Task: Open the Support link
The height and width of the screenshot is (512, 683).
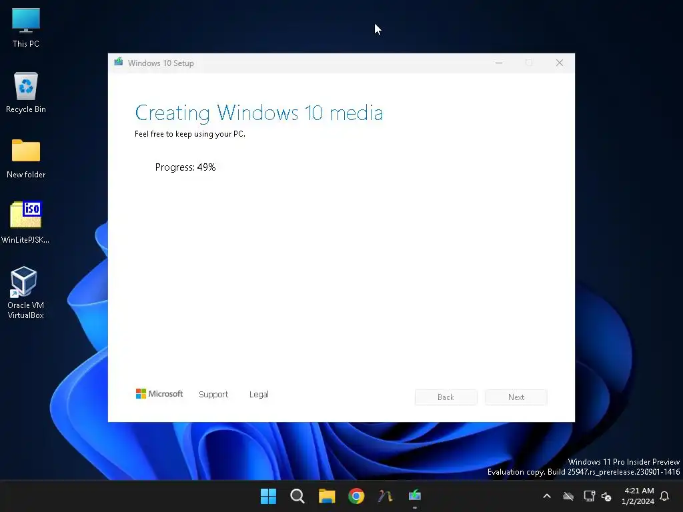Action: (213, 395)
